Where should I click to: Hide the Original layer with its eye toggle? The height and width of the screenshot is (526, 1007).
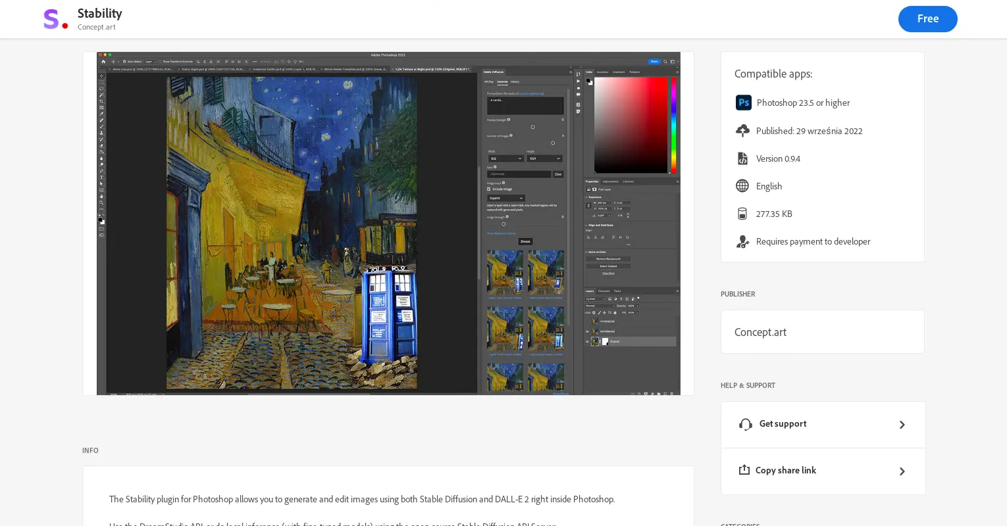pos(587,342)
